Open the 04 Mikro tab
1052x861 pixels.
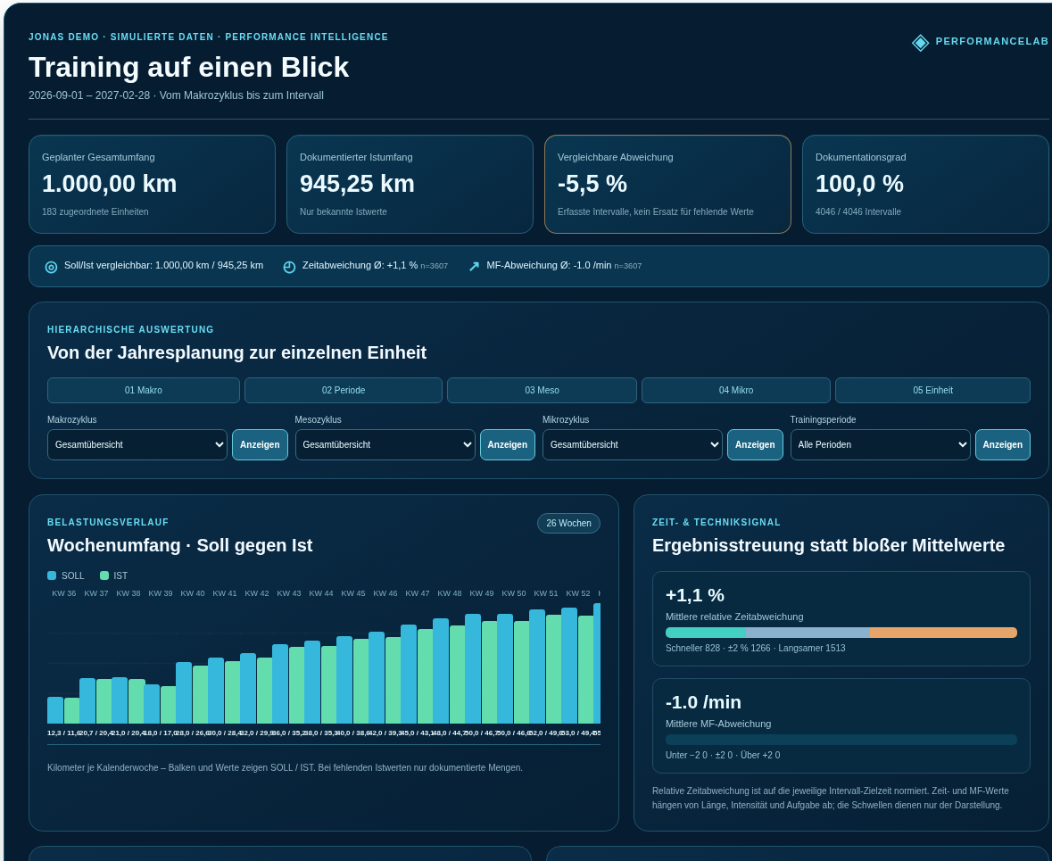point(736,391)
